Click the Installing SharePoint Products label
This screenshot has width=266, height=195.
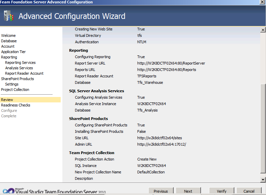pyautogui.click(x=99, y=131)
